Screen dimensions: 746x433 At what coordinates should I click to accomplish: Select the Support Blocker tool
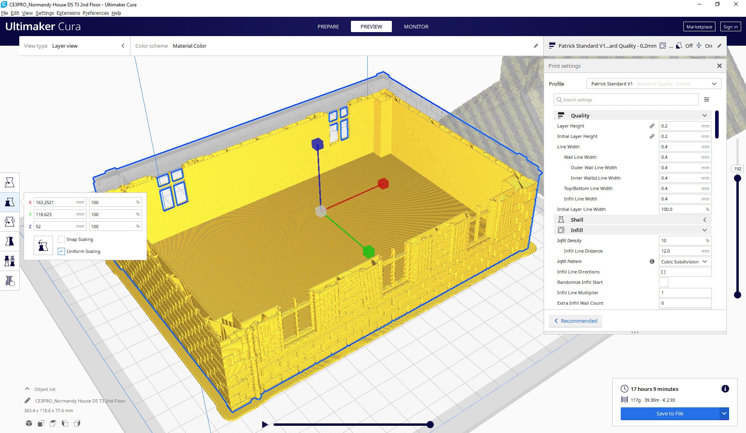pyautogui.click(x=10, y=281)
